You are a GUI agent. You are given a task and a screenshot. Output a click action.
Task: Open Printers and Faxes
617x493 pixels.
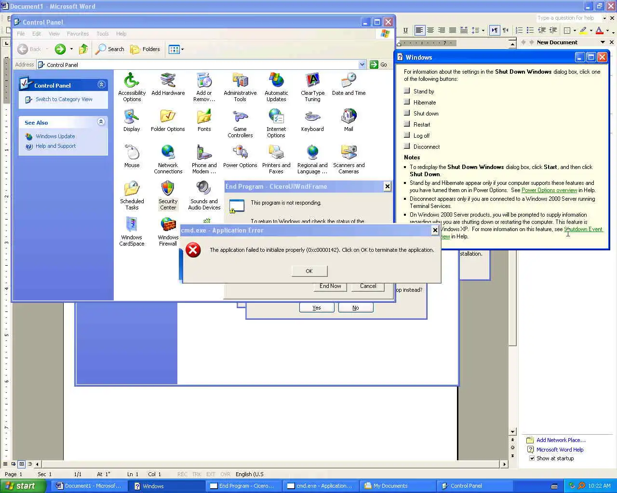pos(276,159)
